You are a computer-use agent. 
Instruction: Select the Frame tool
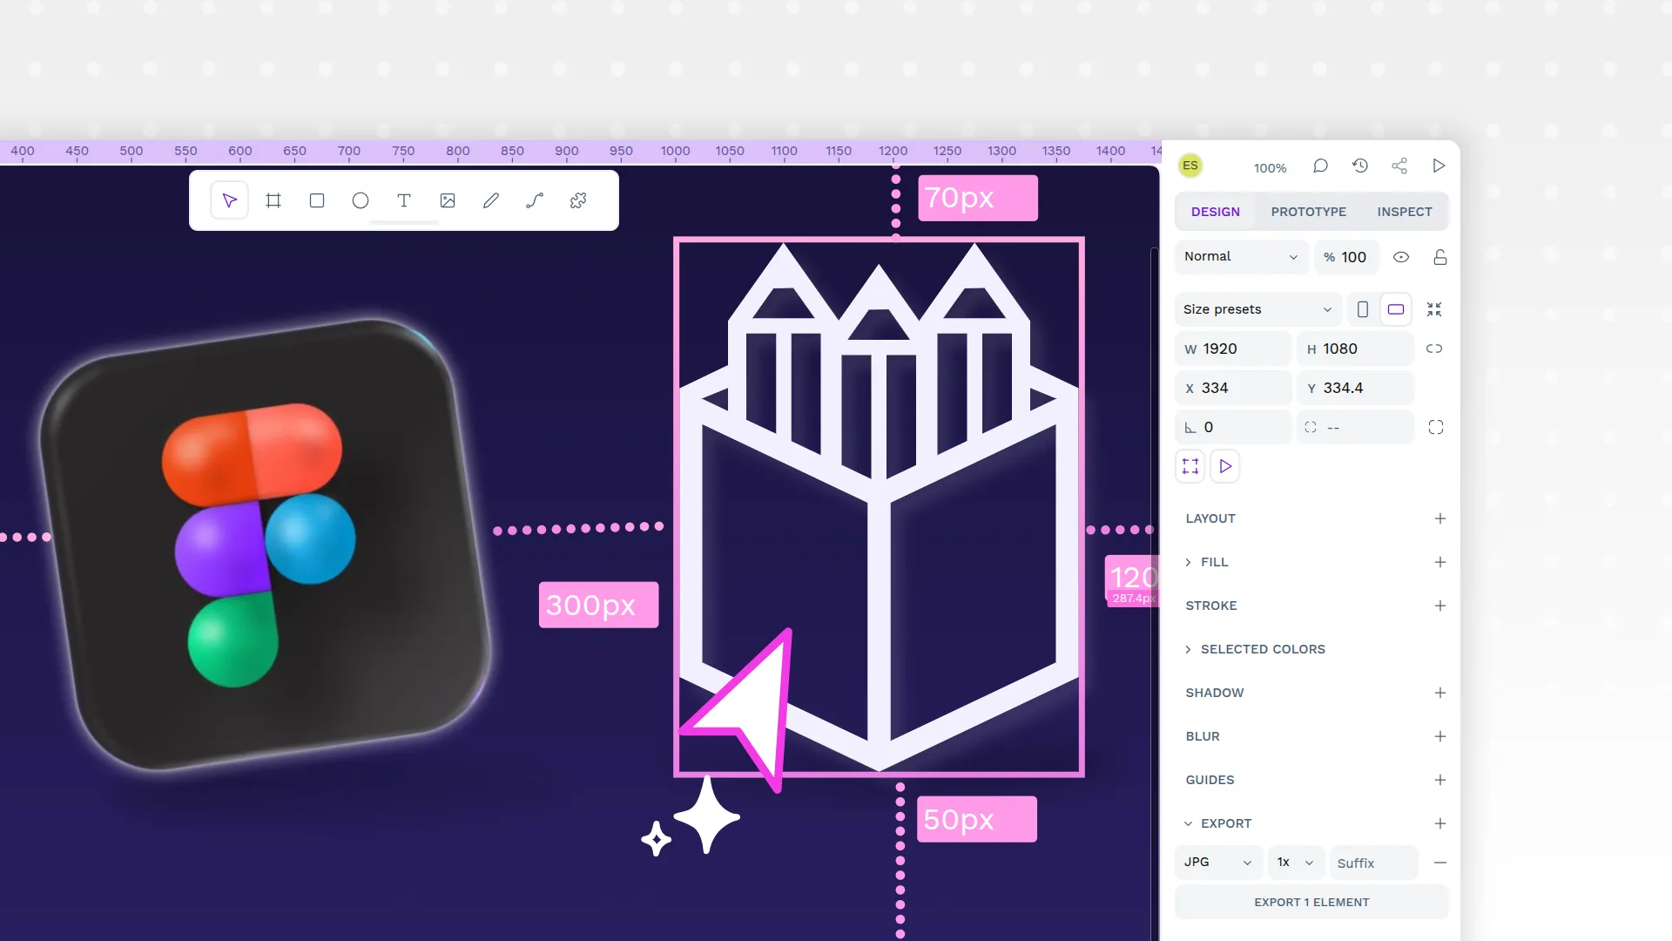point(273,200)
